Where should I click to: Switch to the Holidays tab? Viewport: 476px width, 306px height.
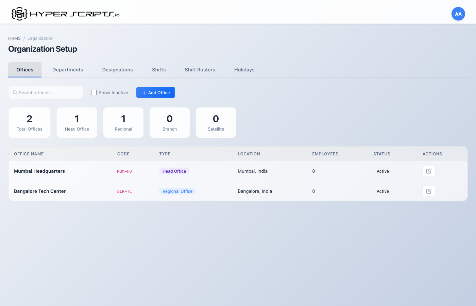click(x=244, y=70)
